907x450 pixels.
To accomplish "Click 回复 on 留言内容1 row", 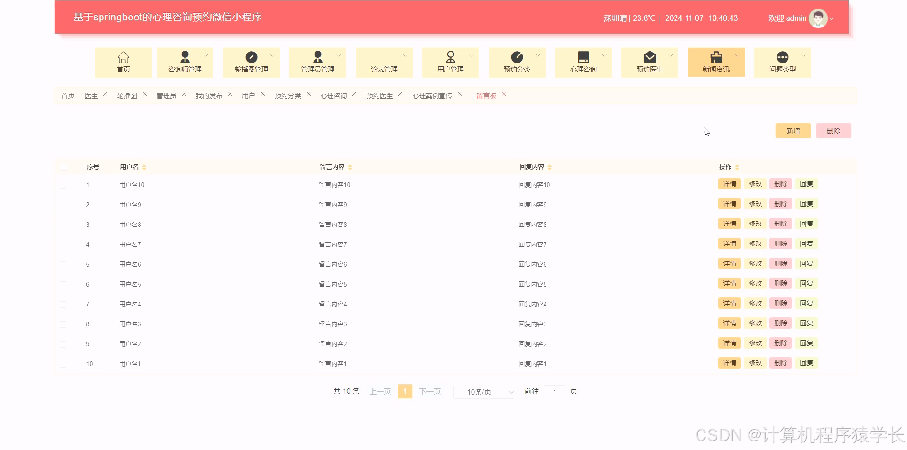I will [x=806, y=363].
